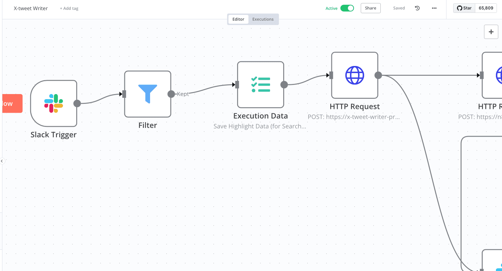The image size is (502, 271).
Task: Switch to the Executions tab
Action: tap(263, 19)
